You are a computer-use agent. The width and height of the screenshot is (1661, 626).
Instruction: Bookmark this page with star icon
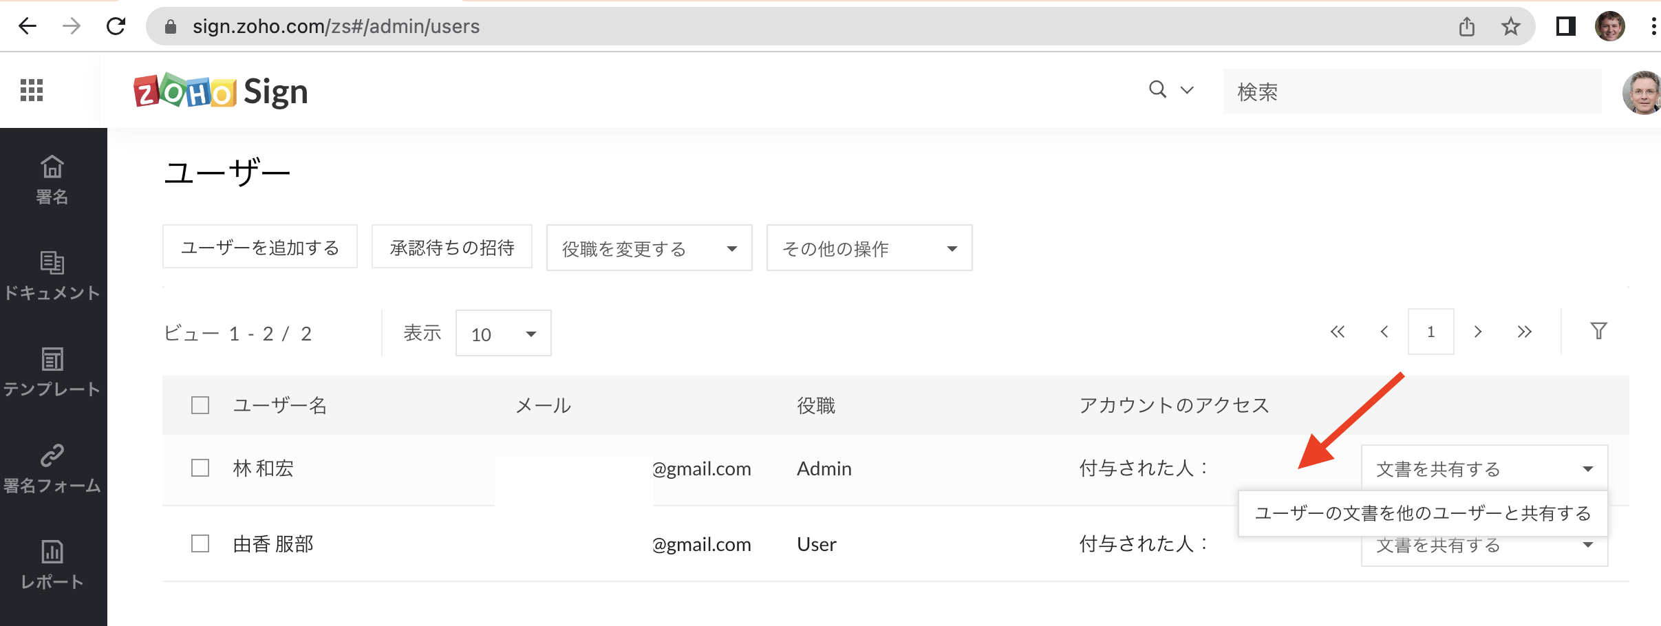coord(1511,27)
